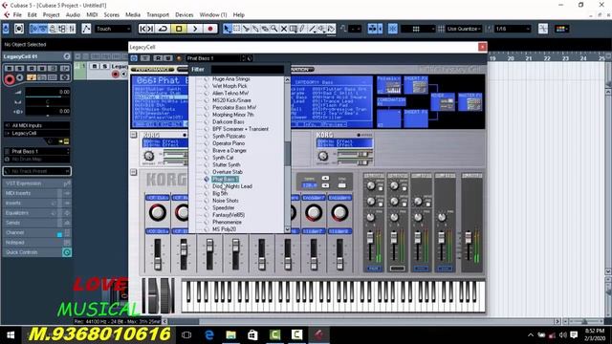Select the Synth Pizzicato preset
This screenshot has width=612, height=344.
coord(229,136)
